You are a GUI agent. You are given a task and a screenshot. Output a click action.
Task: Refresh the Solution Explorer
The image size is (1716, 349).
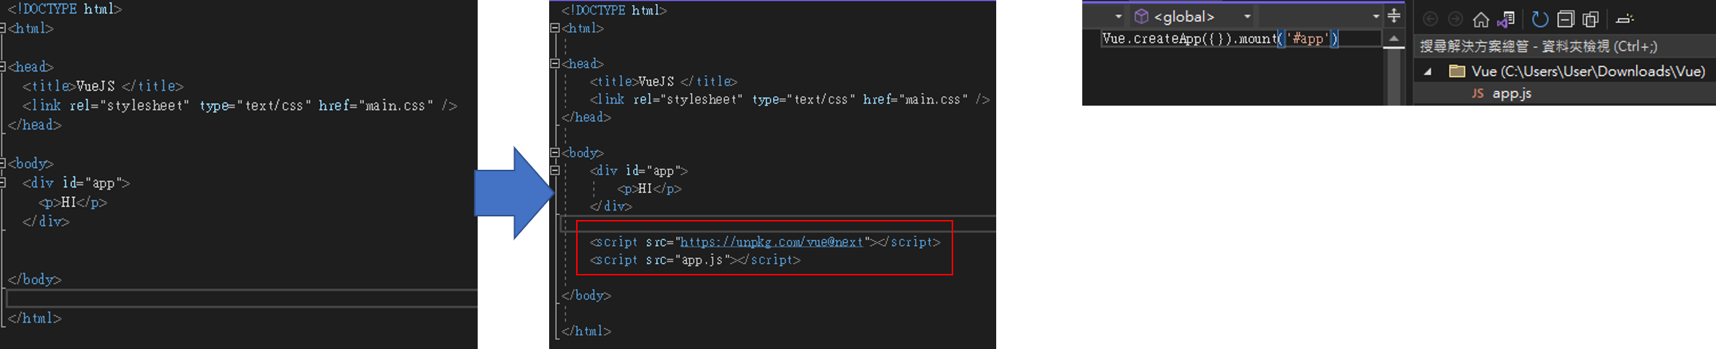click(1540, 19)
